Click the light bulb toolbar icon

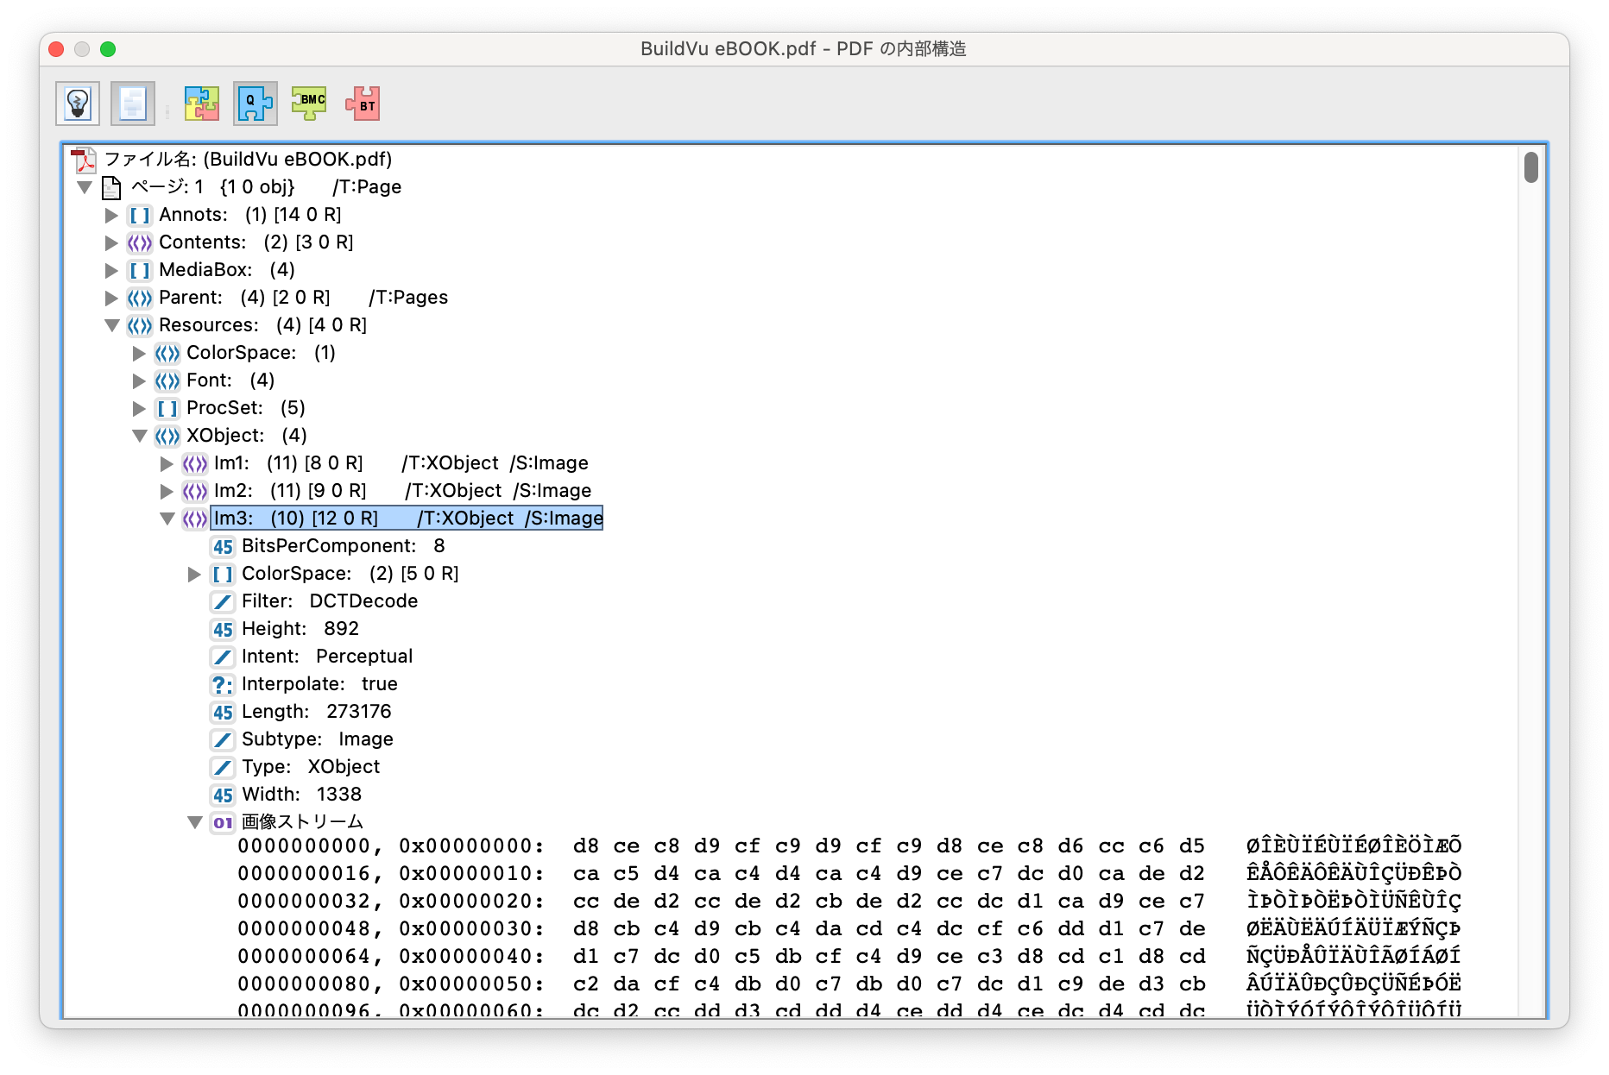(x=78, y=104)
